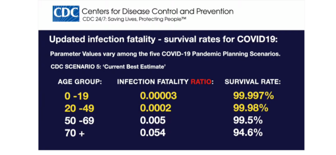Click the 0.00003 fatality ratio value
336x155 pixels.
tap(159, 96)
